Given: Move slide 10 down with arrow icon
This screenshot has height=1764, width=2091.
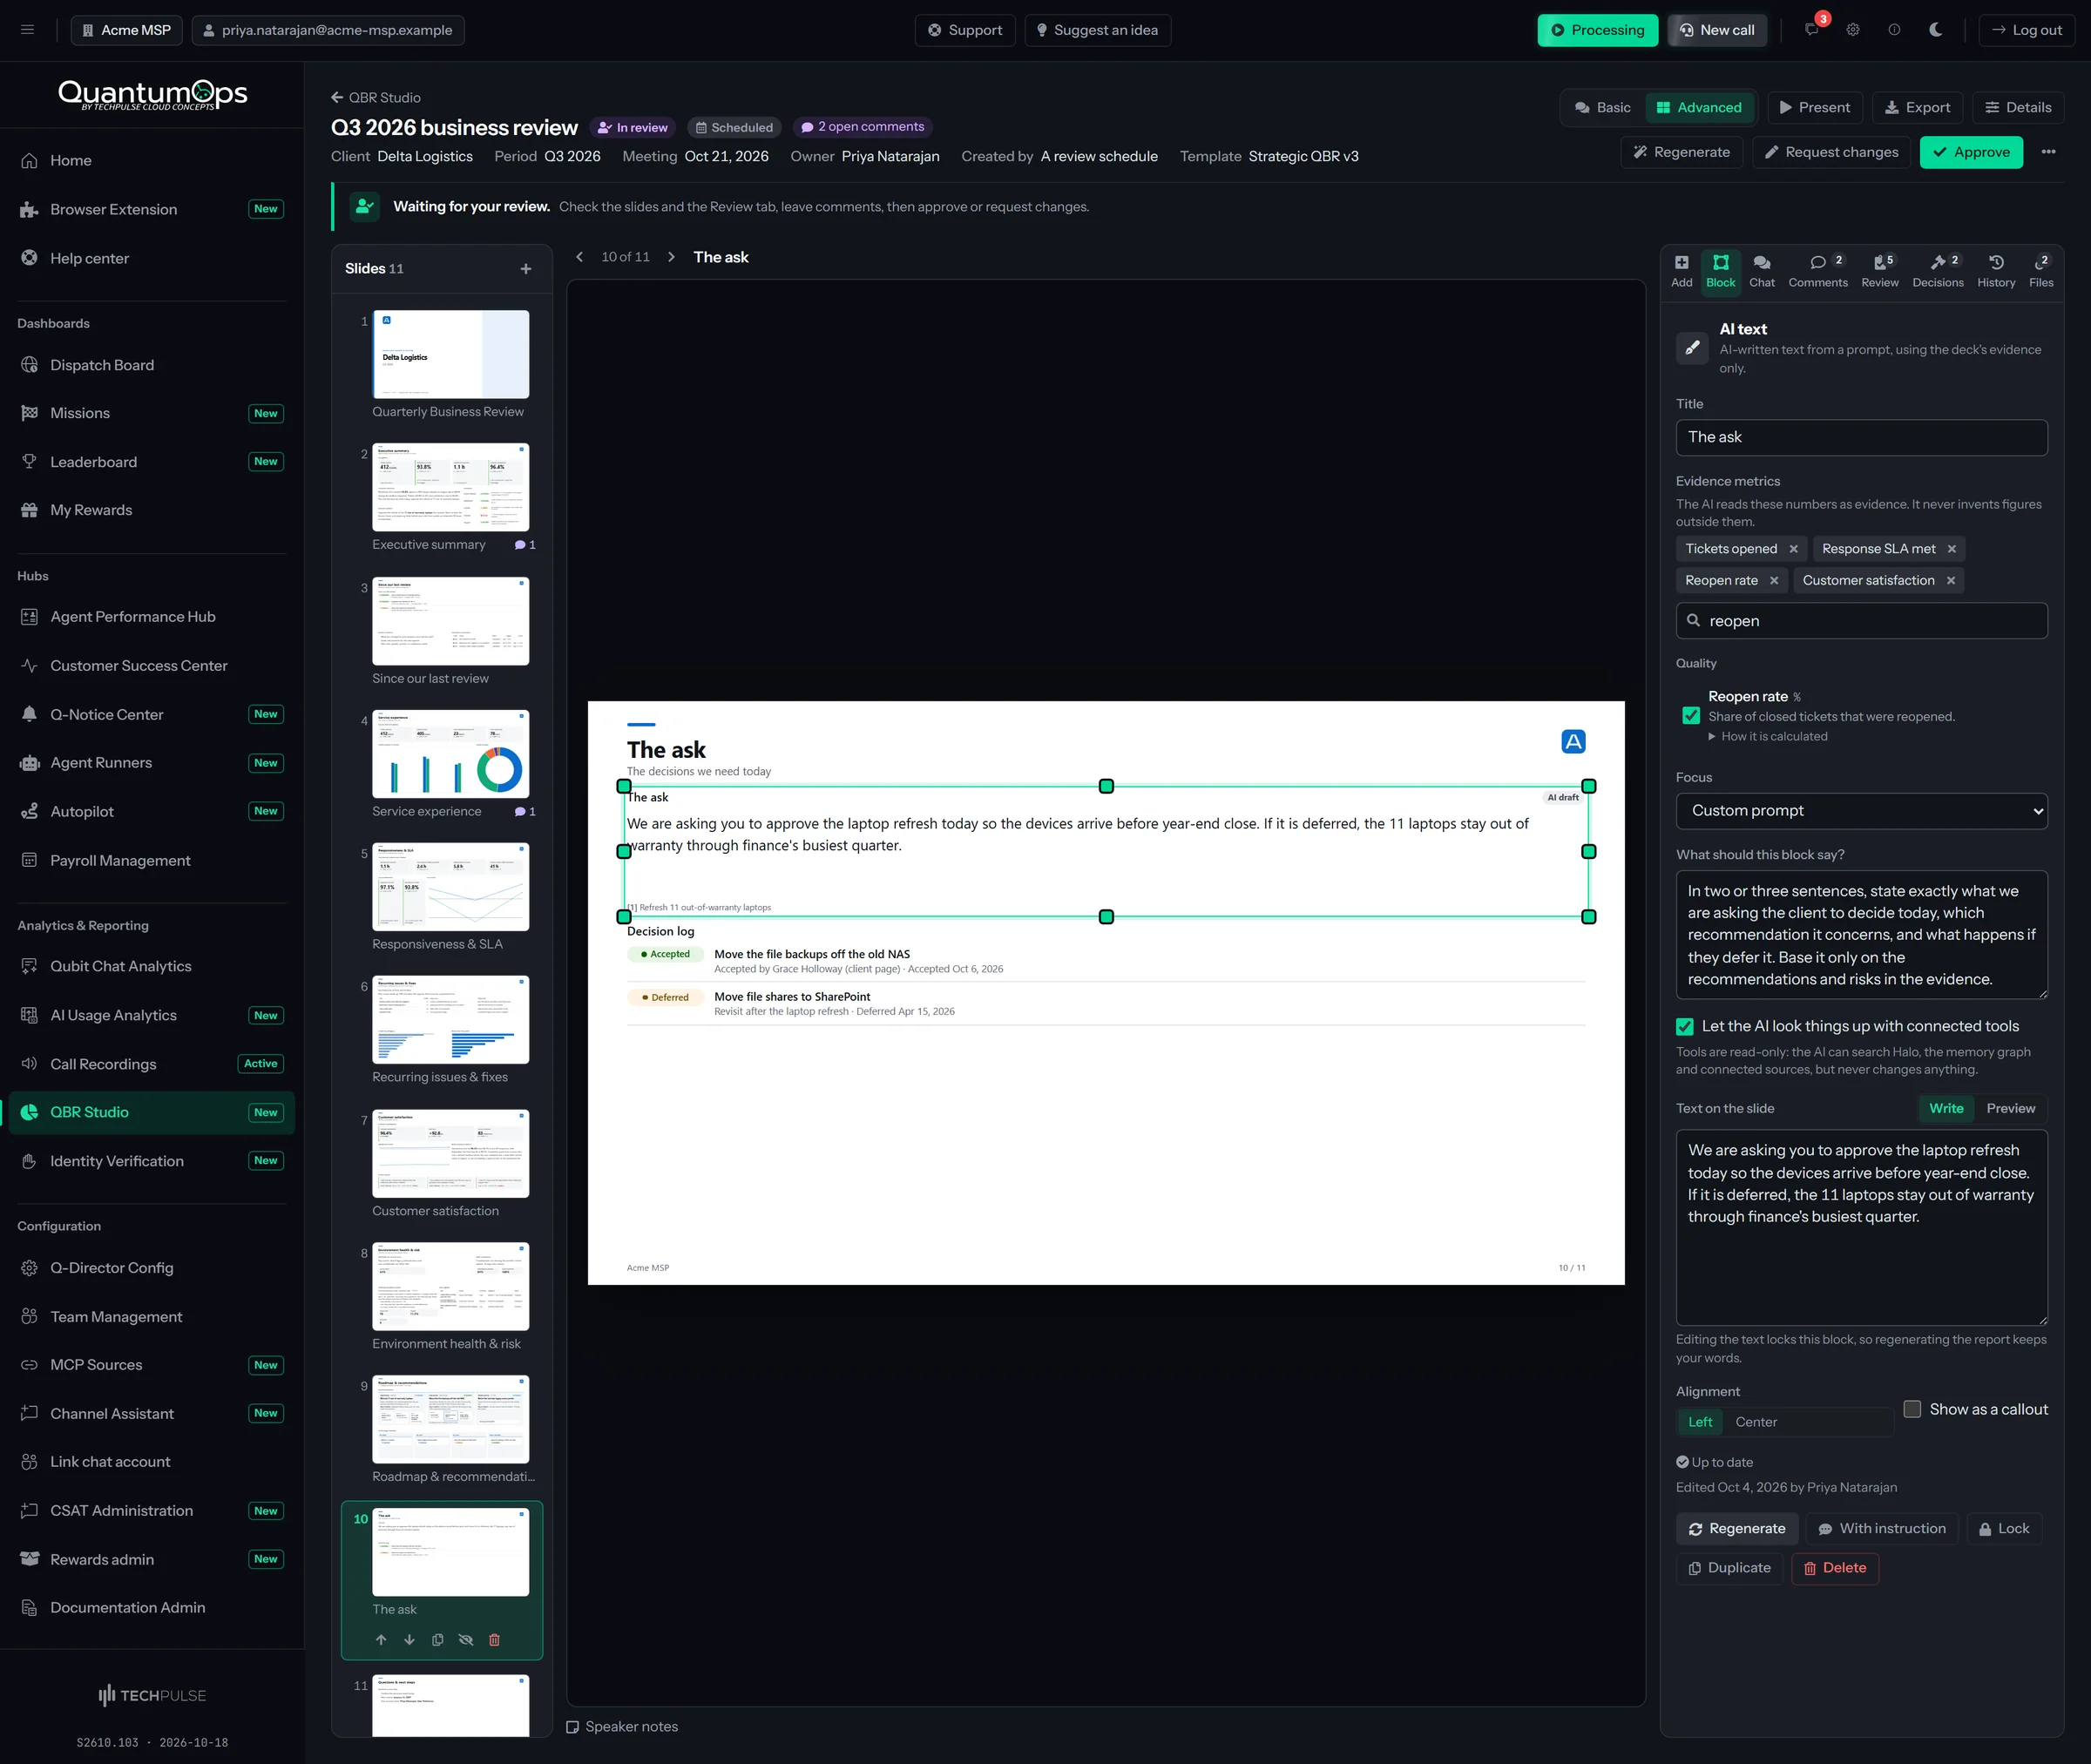Looking at the screenshot, I should coord(409,1640).
